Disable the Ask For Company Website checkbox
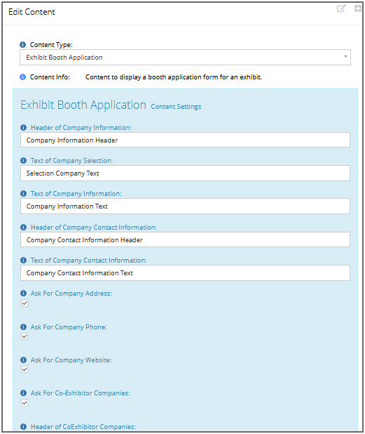The height and width of the screenshot is (434, 365). pyautogui.click(x=25, y=369)
